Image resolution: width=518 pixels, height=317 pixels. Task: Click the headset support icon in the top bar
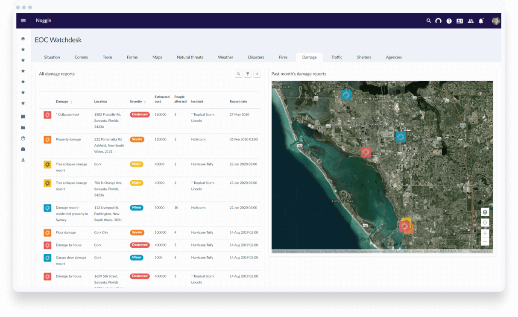pos(438,21)
